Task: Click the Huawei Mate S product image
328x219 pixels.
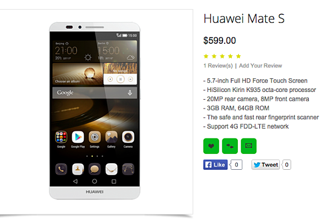Action: (95, 111)
